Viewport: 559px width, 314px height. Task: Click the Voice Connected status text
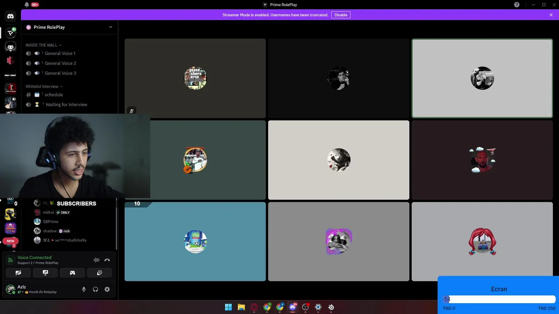click(34, 257)
